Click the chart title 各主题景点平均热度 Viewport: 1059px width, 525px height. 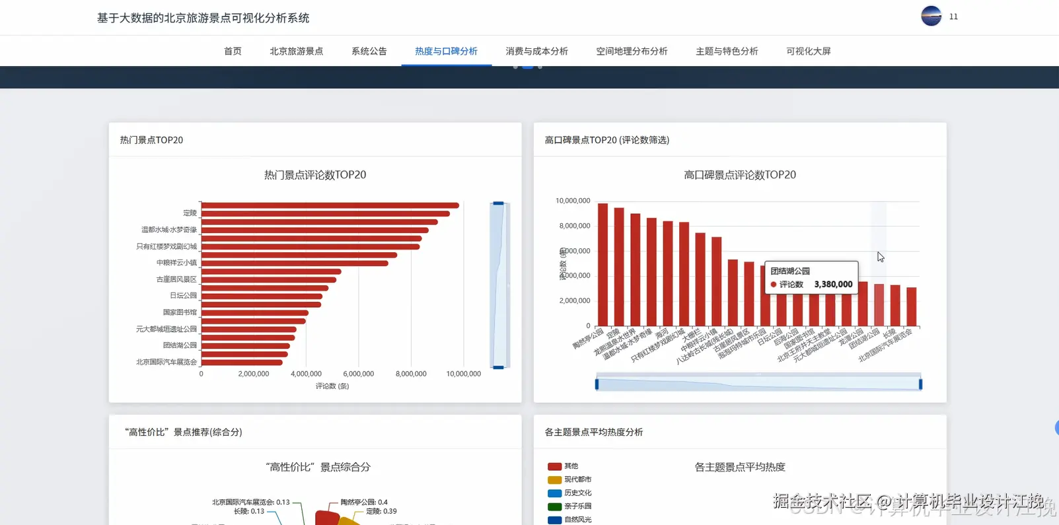pos(740,467)
